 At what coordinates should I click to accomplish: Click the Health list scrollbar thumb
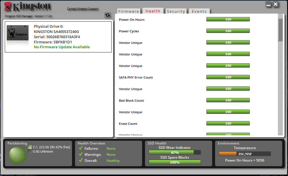[x=280, y=30]
